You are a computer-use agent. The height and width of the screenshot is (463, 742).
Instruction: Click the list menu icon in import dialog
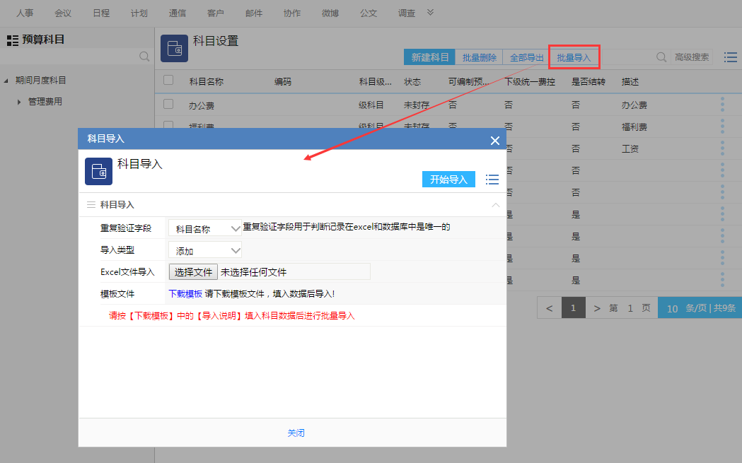tap(492, 180)
